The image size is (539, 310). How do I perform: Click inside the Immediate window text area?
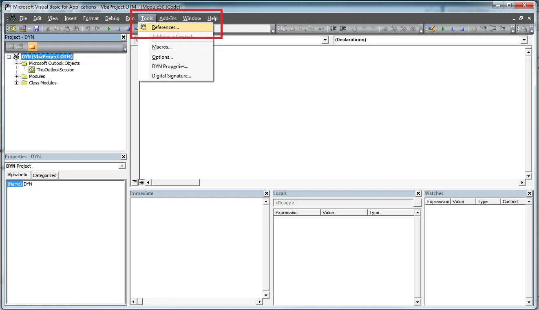point(196,248)
